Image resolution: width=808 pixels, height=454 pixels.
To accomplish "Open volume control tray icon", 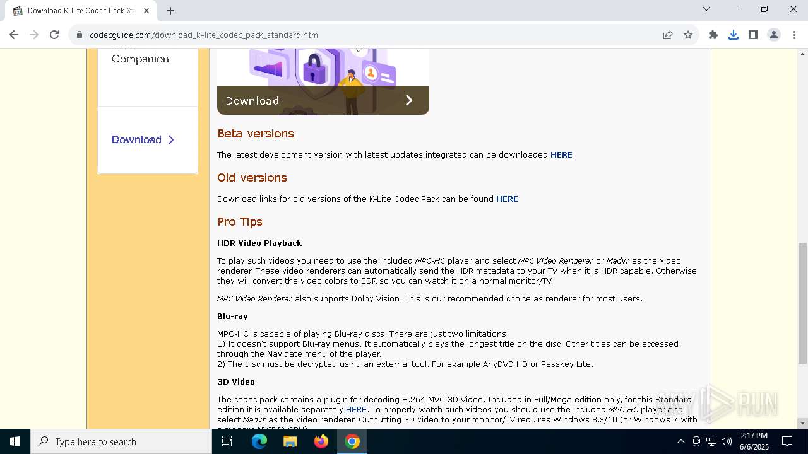I will 727,441.
